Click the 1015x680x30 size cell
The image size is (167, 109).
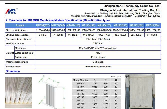58,30
